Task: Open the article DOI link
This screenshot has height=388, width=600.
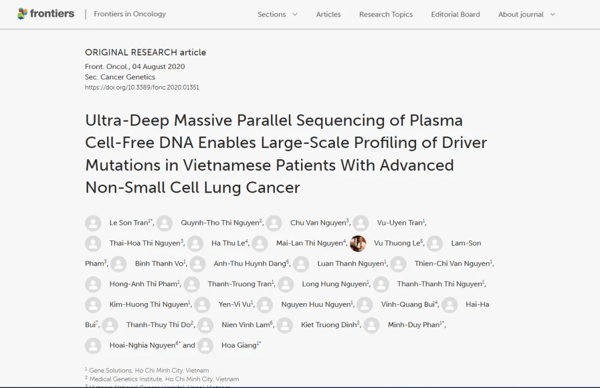Action: (142, 87)
